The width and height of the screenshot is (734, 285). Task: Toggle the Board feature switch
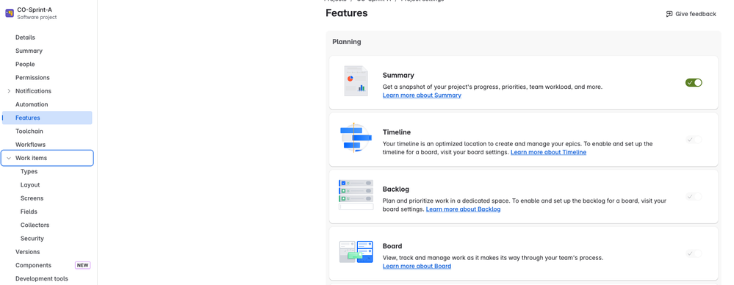pyautogui.click(x=694, y=253)
